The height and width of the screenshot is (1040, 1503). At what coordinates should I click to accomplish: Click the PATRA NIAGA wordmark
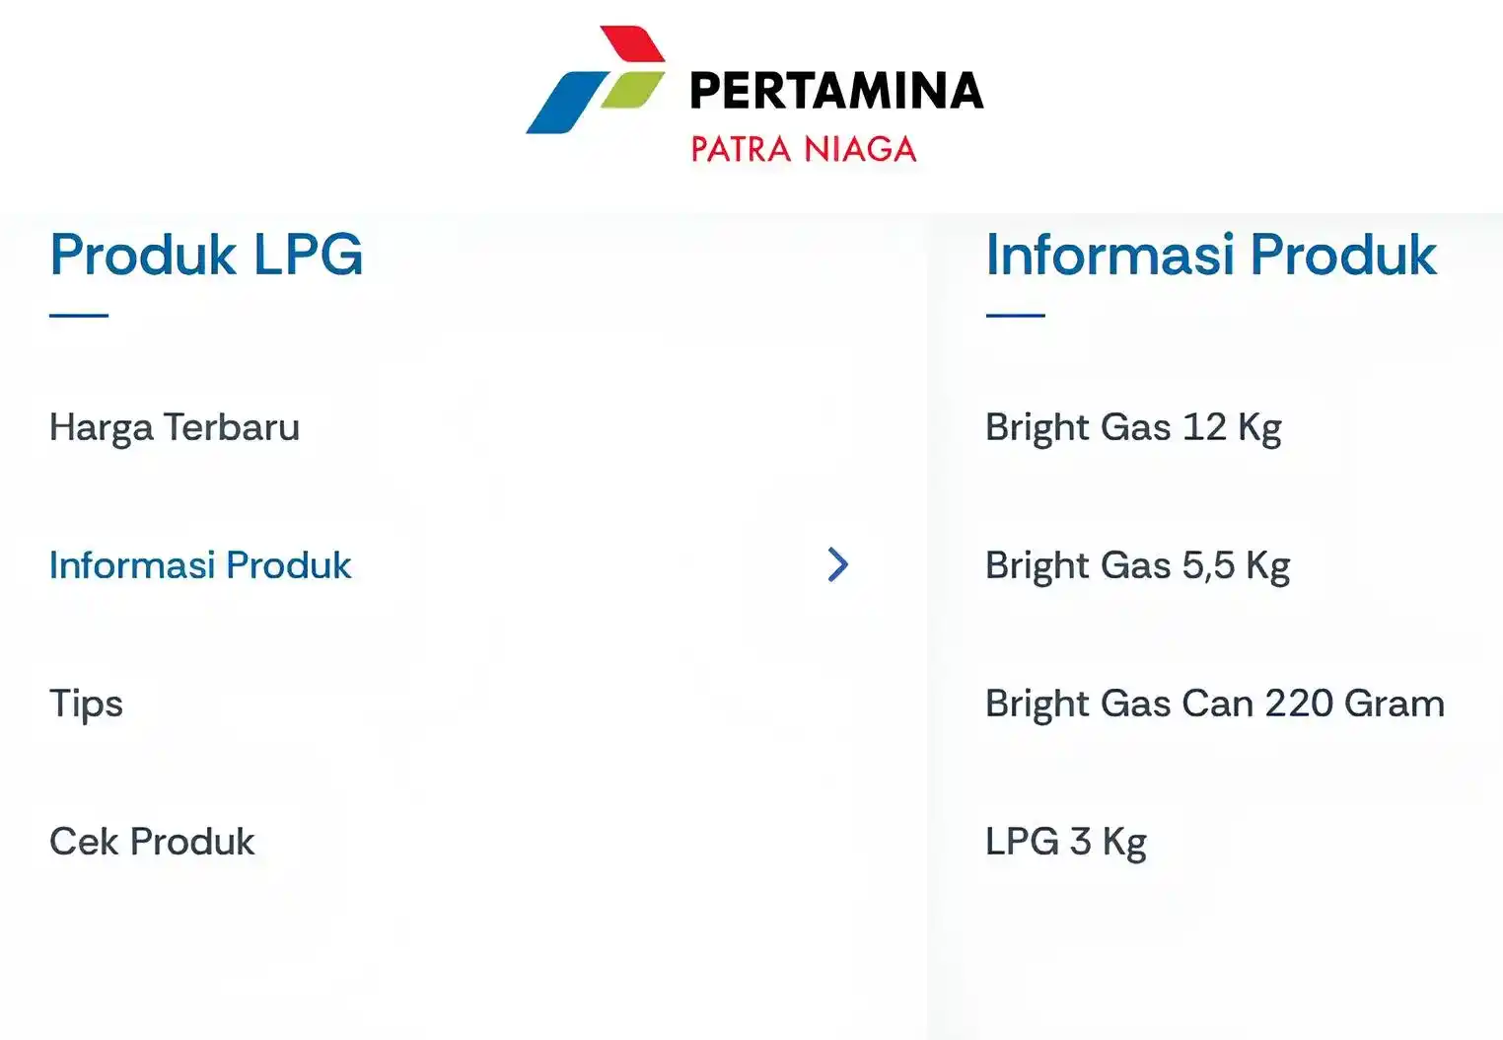[x=802, y=149]
